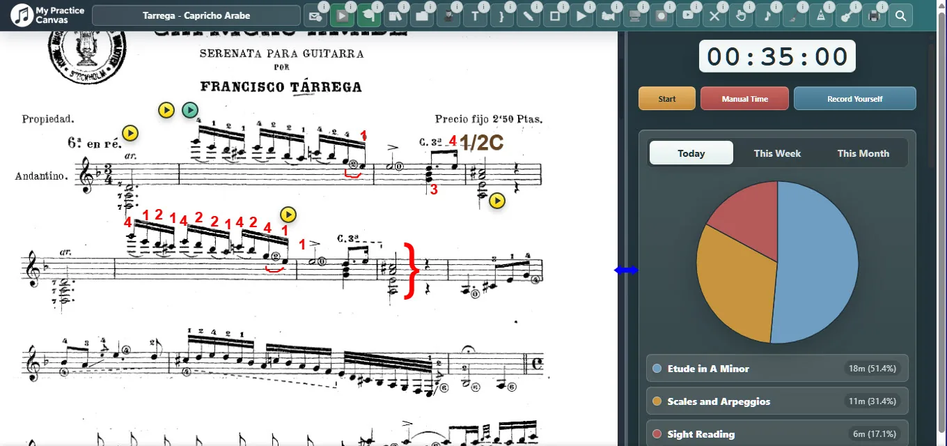Select the pencil drawing tool
947x446 pixels.
[x=529, y=16]
